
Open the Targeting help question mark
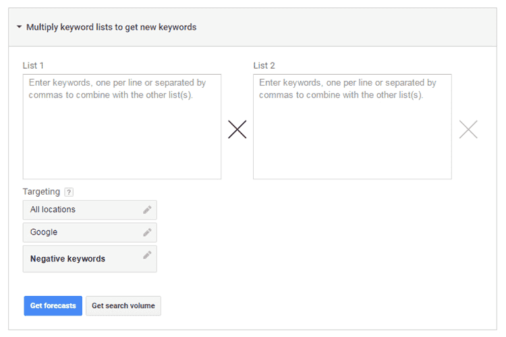[x=69, y=192]
